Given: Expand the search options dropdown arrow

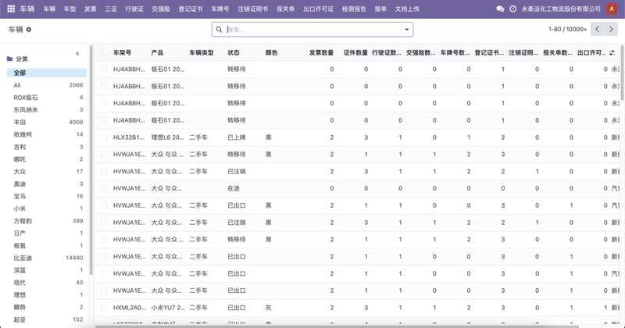Looking at the screenshot, I should 406,29.
